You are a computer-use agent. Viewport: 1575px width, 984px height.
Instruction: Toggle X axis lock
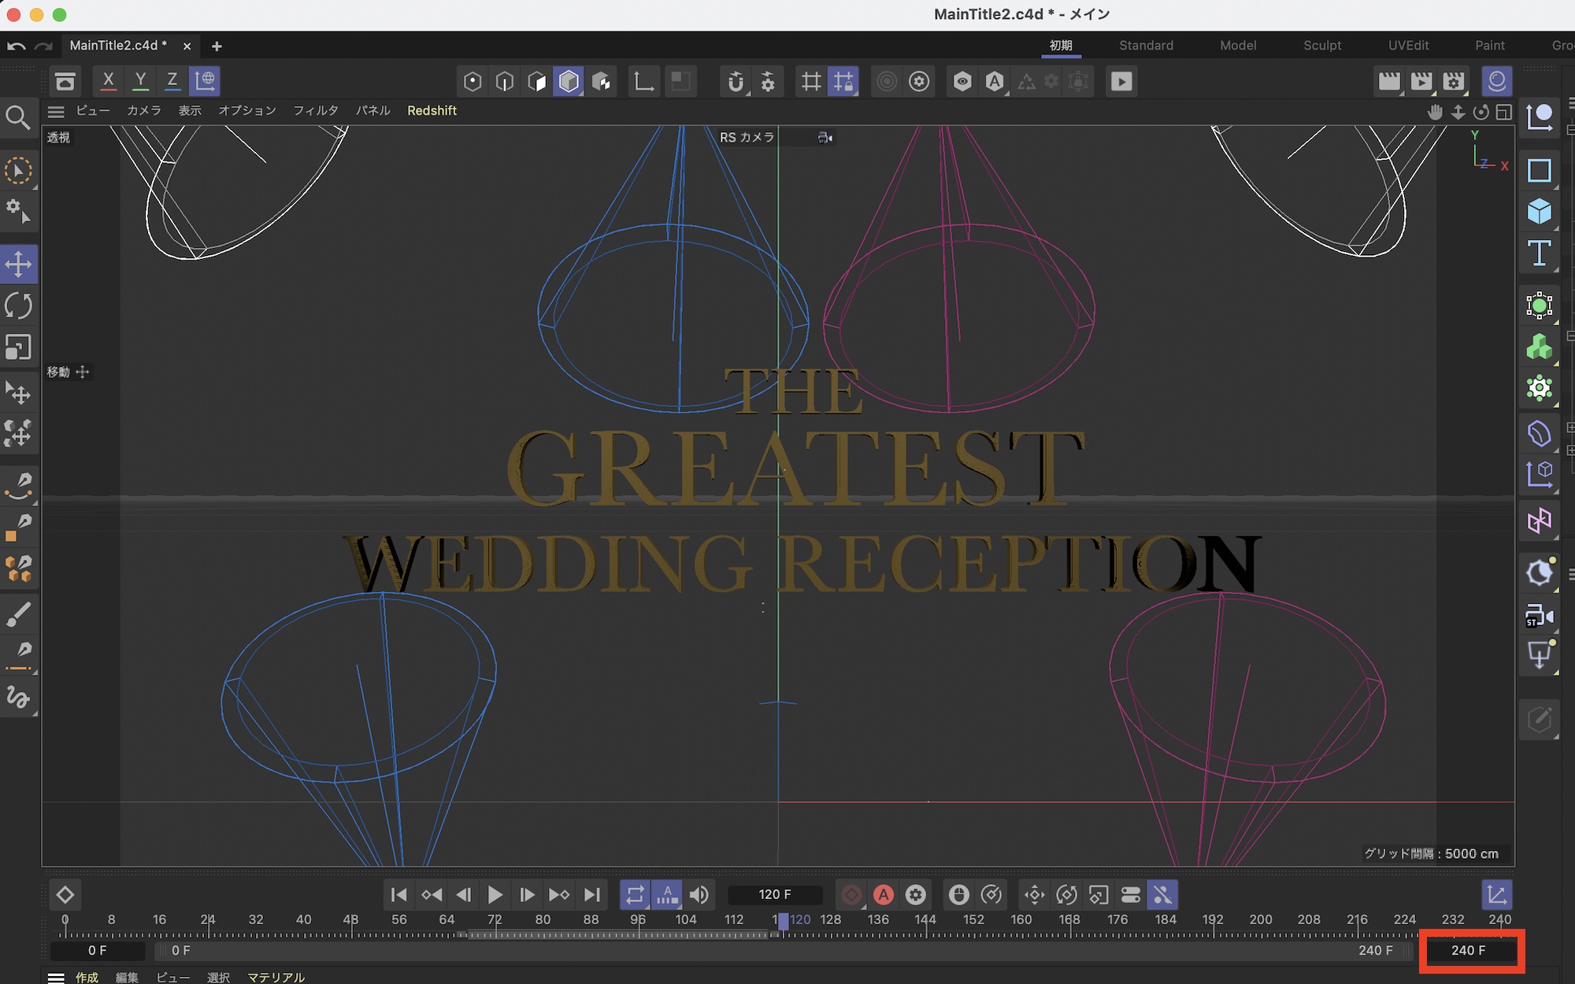click(109, 80)
